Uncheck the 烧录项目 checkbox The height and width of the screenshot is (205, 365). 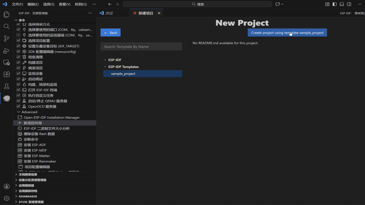[x=18, y=68]
